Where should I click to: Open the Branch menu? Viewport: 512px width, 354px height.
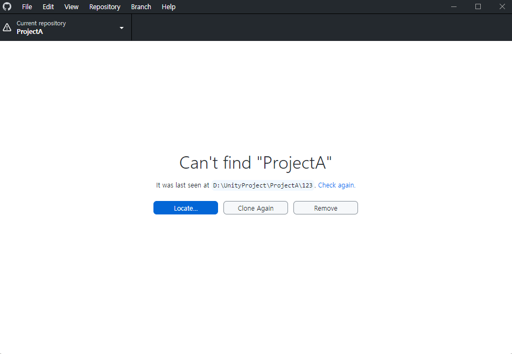(x=141, y=6)
